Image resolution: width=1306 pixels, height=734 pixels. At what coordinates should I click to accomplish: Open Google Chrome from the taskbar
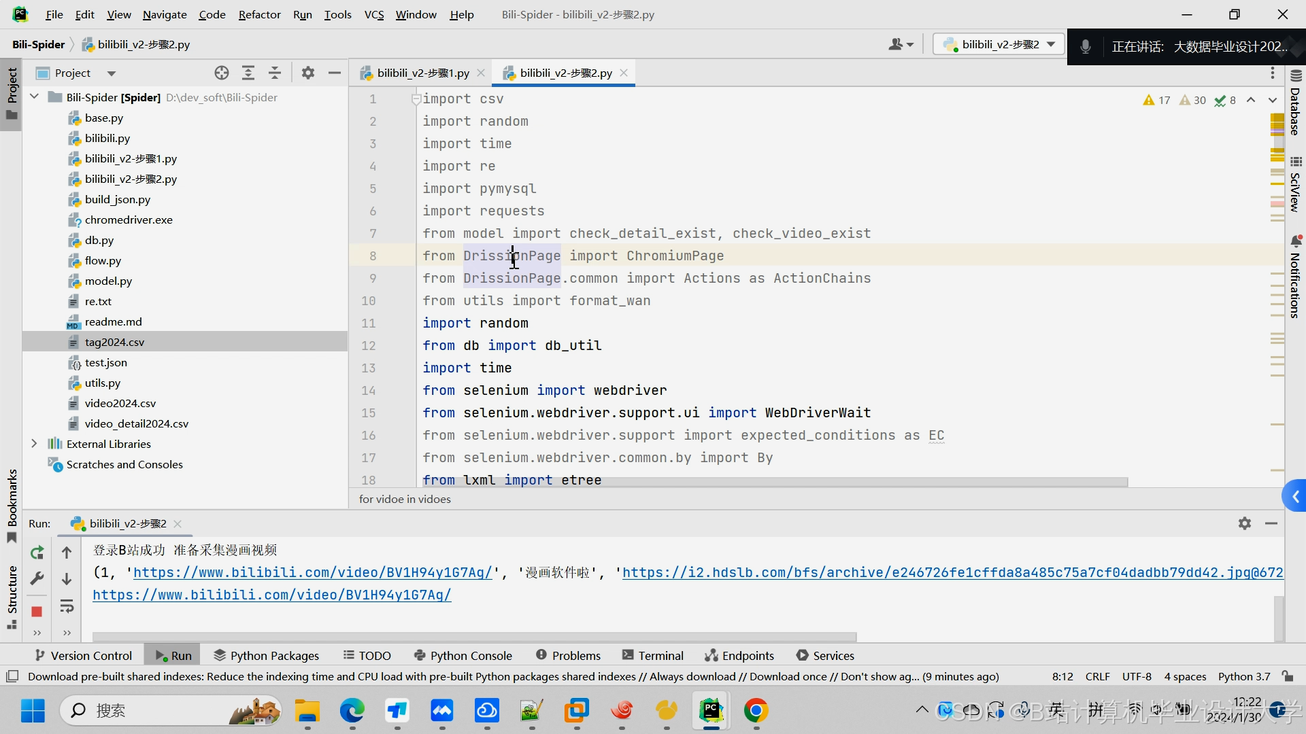[756, 711]
